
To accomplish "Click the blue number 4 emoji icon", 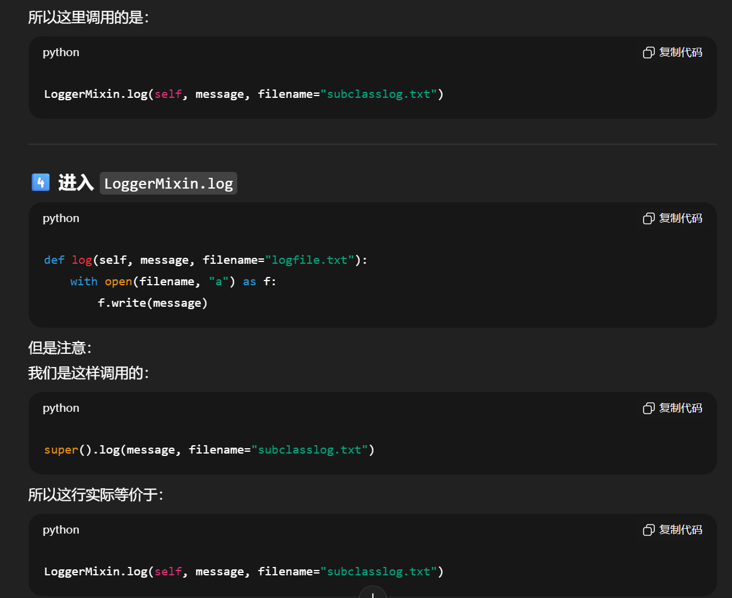I will [40, 182].
